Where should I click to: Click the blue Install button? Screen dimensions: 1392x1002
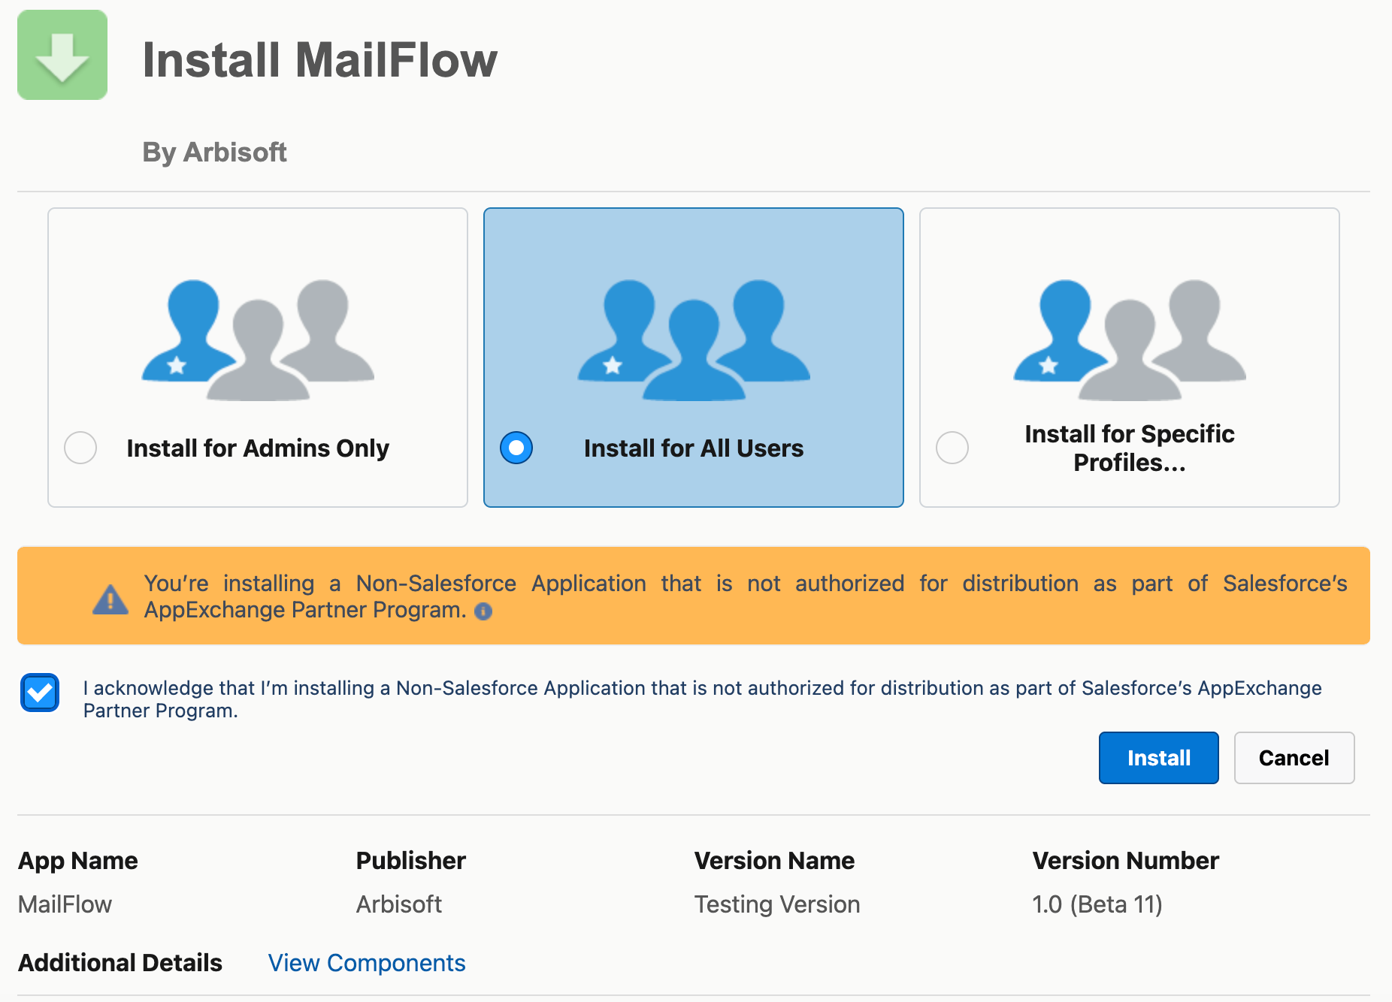(1158, 758)
